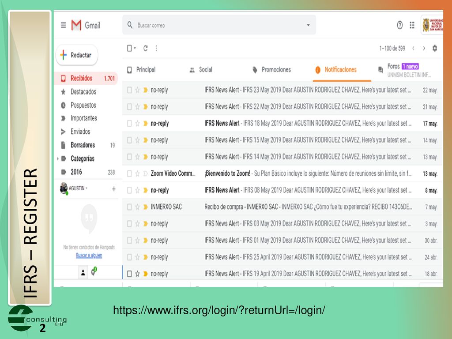Star the IFRS 23 May 2019 email

[138, 90]
